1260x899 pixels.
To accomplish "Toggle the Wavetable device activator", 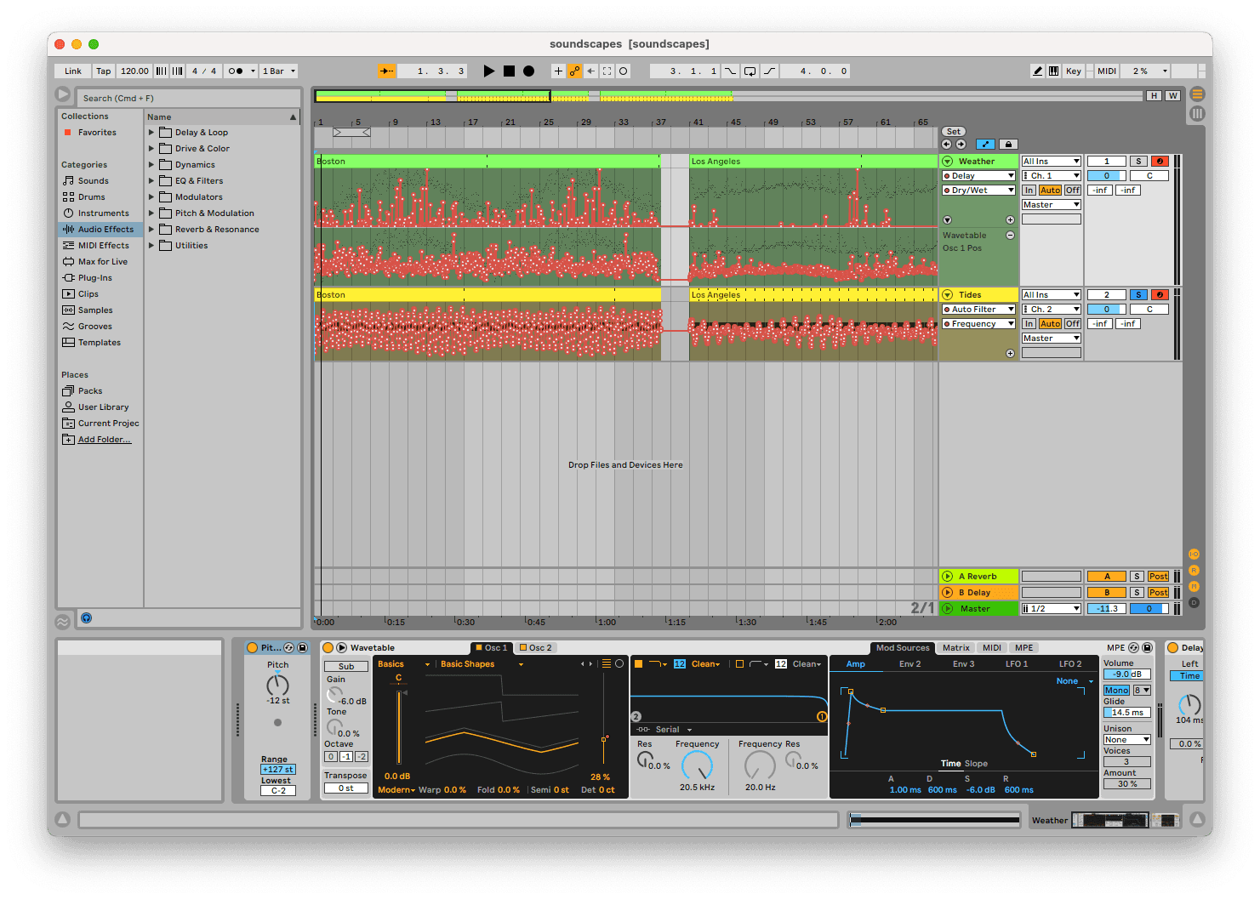I will tap(328, 648).
